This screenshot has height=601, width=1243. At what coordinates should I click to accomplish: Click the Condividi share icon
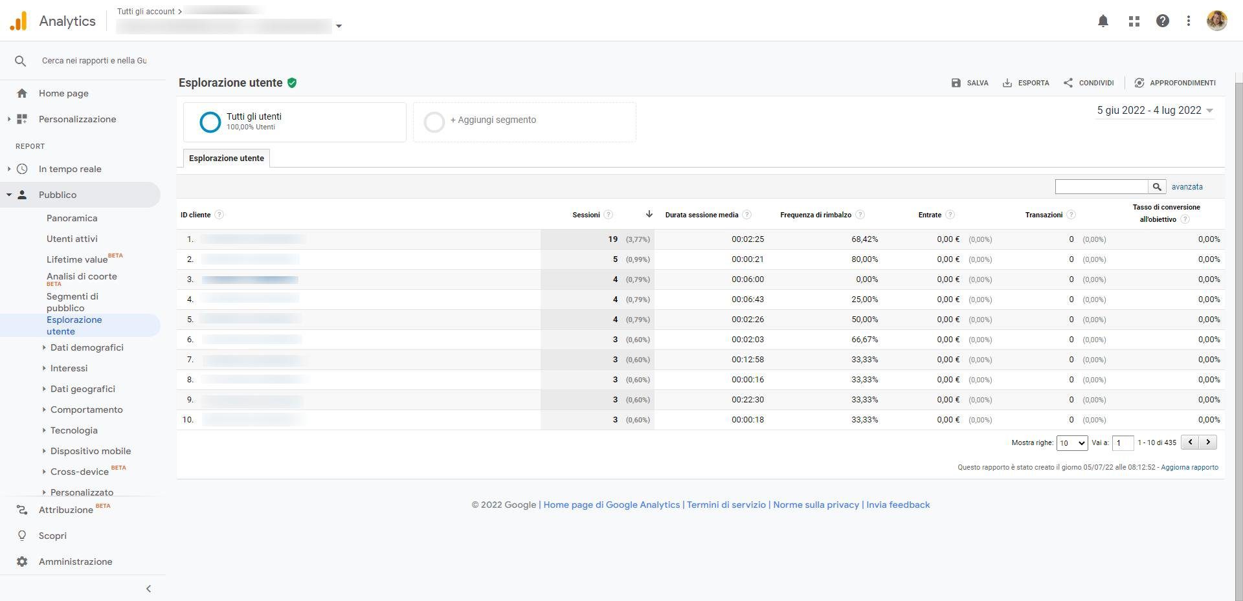click(x=1068, y=83)
